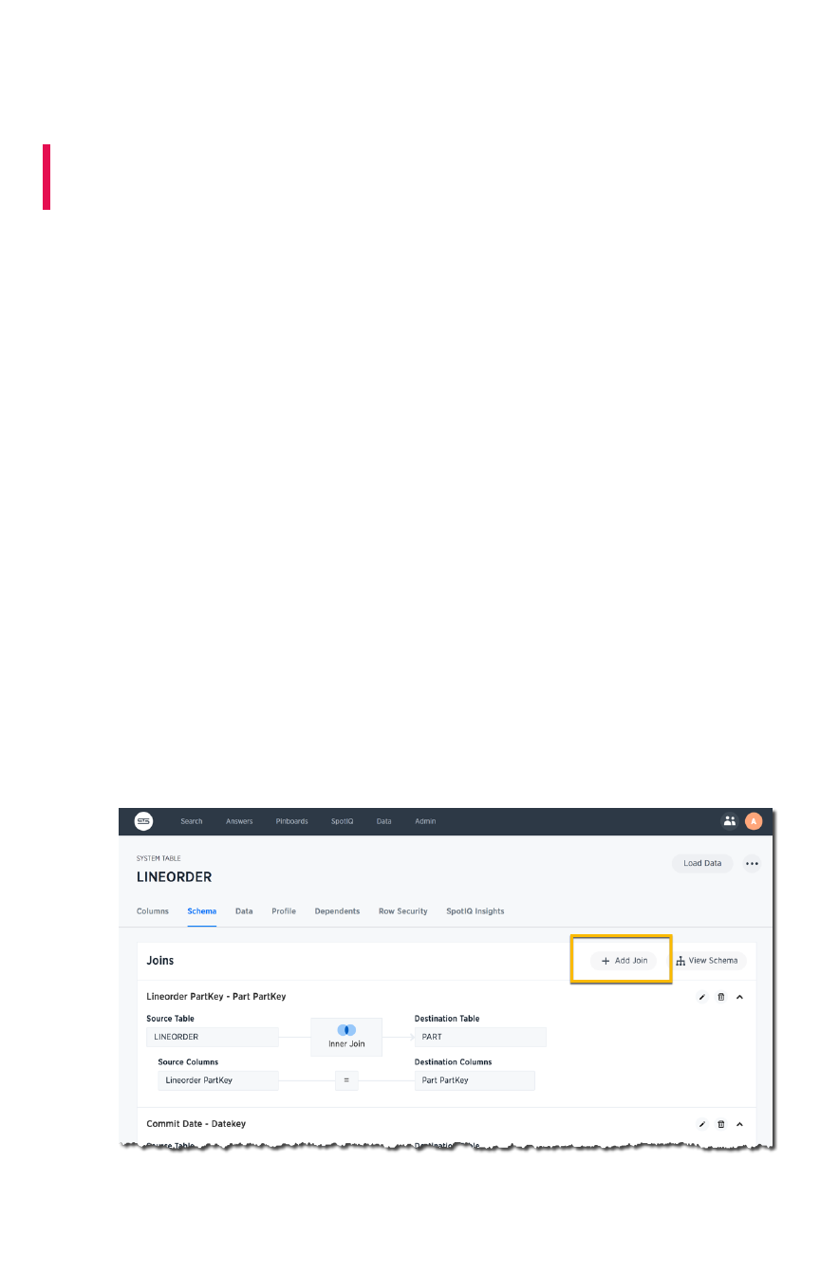Viewport: 820px width, 1276px height.
Task: Click the Source Columns label
Action: pos(188,1062)
